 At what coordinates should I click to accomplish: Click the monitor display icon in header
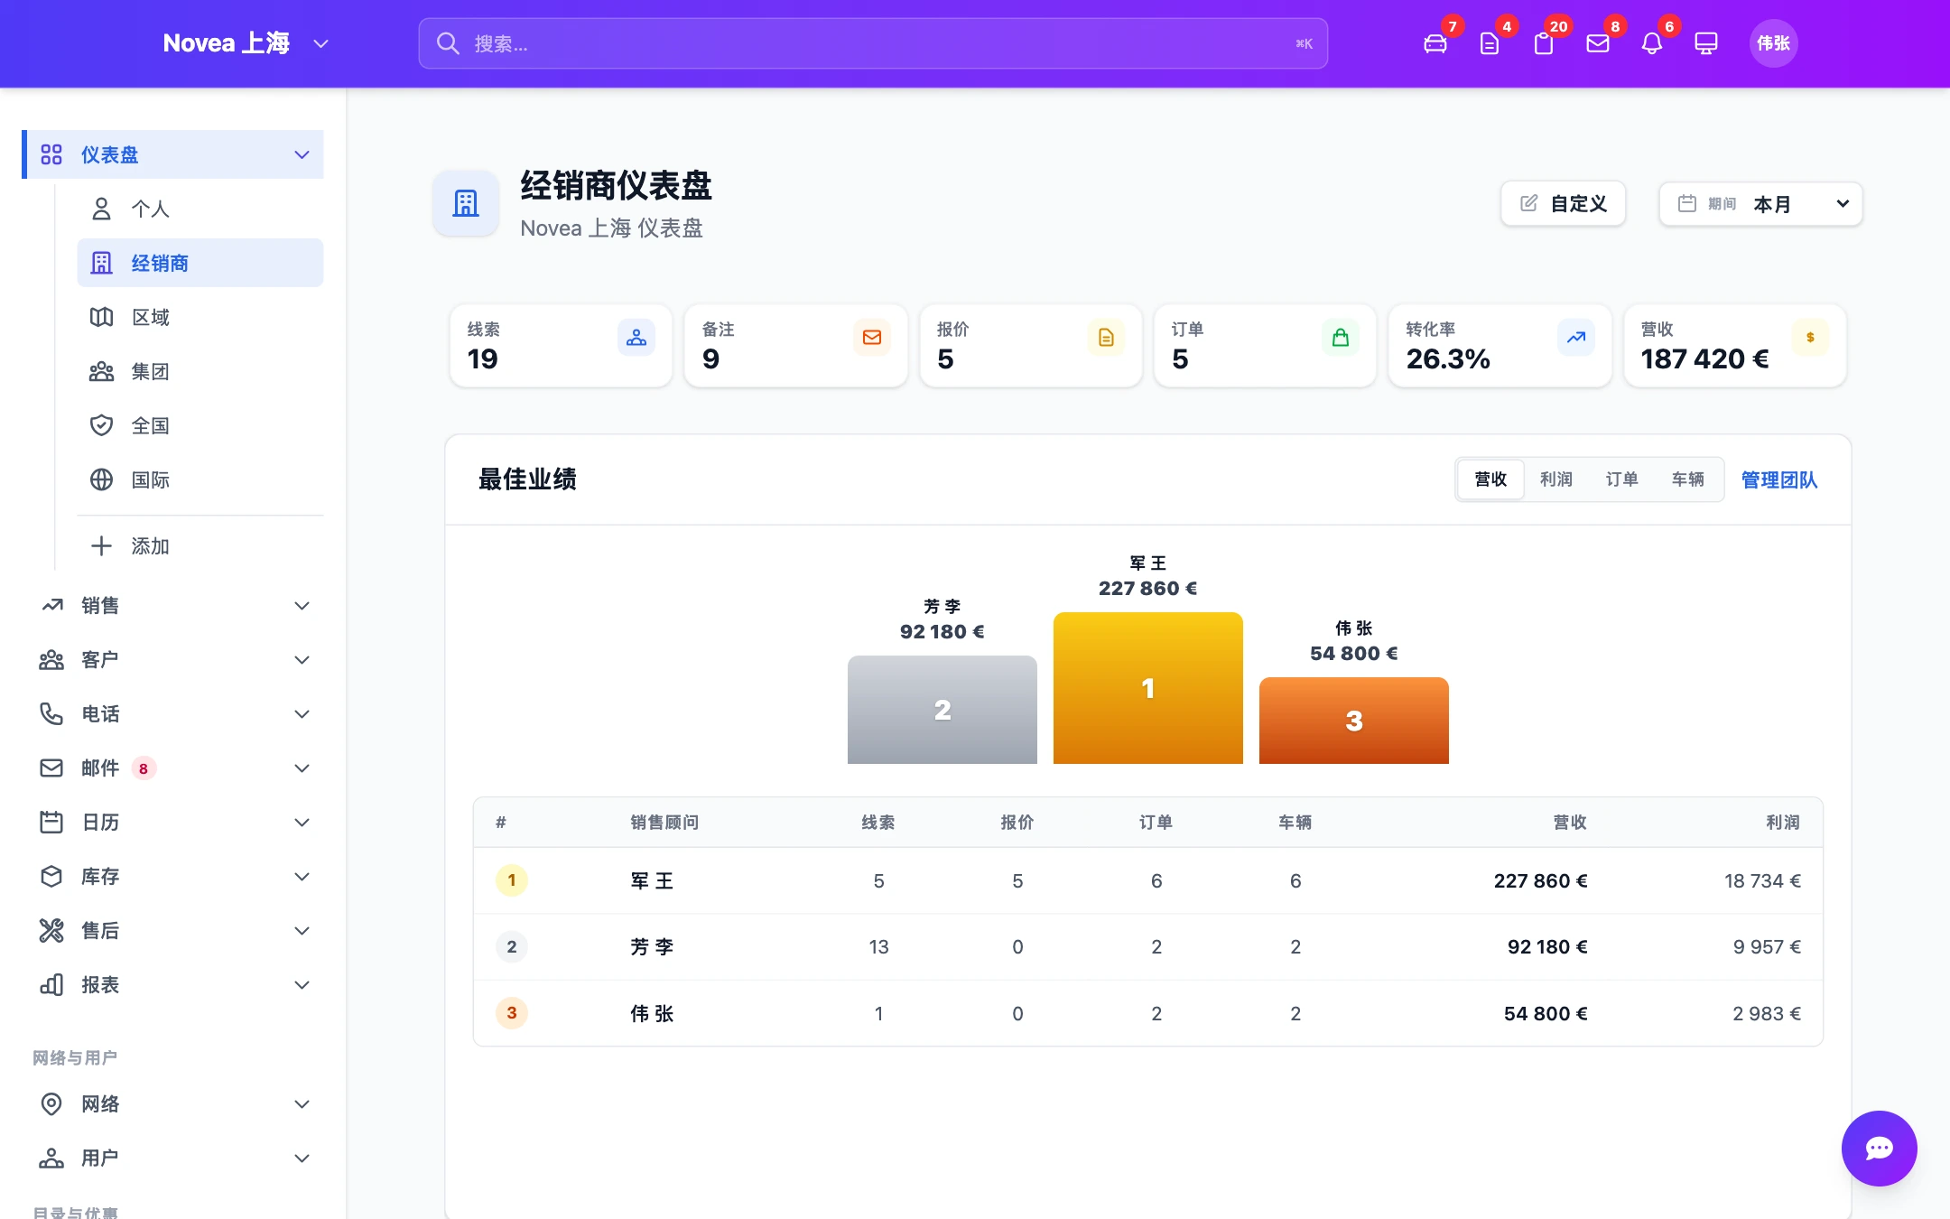tap(1705, 43)
